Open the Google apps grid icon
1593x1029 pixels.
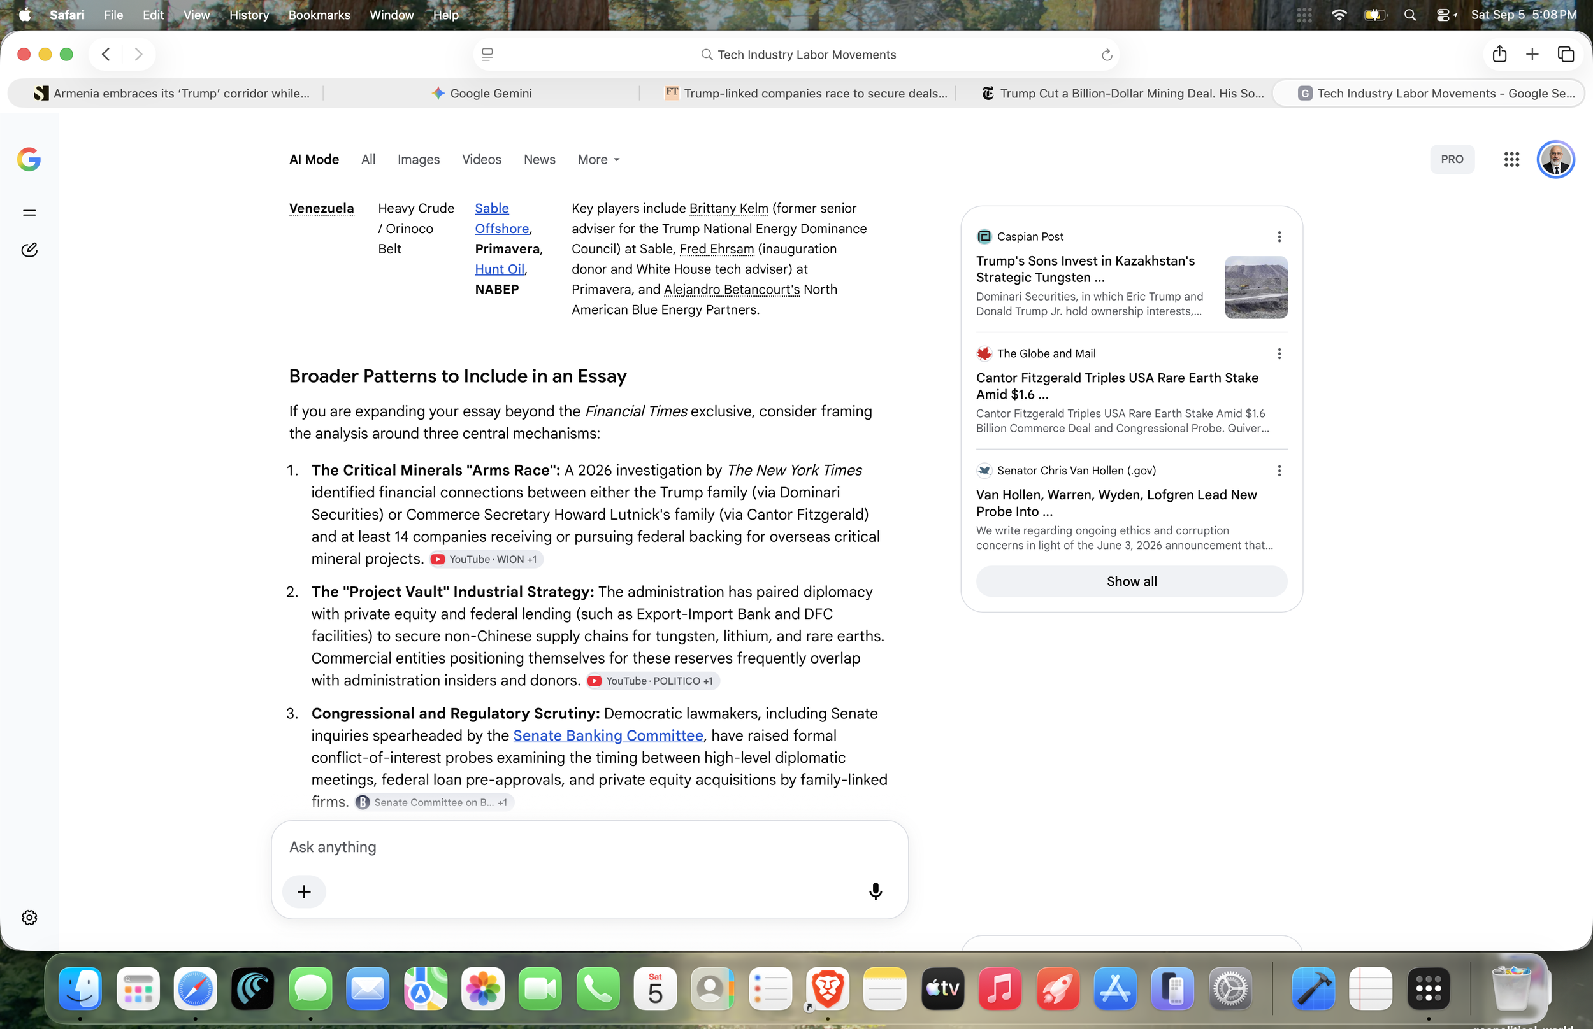(x=1511, y=159)
